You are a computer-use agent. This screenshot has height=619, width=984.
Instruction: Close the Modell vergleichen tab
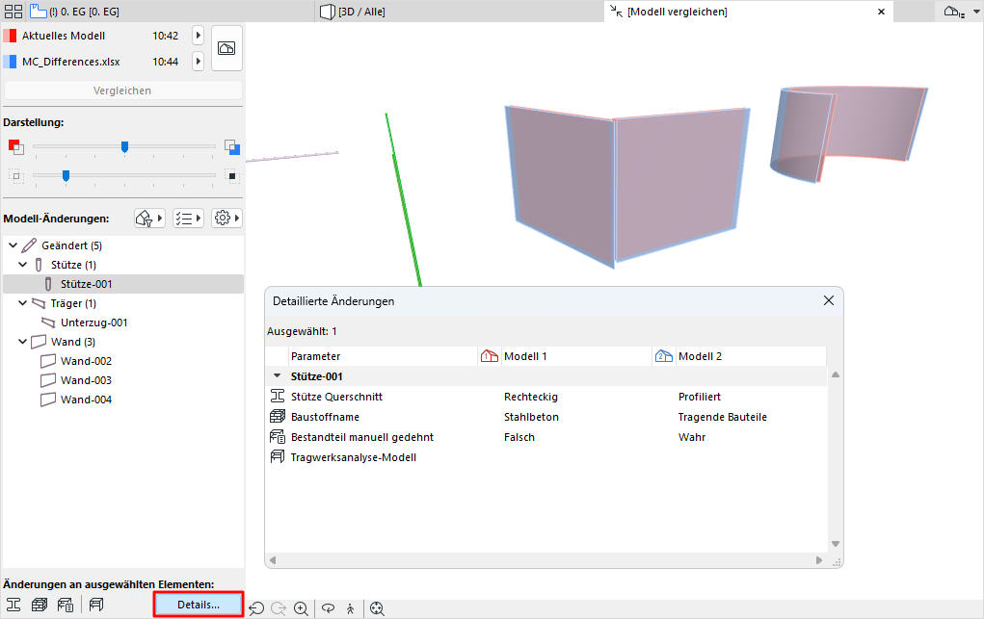pyautogui.click(x=881, y=12)
